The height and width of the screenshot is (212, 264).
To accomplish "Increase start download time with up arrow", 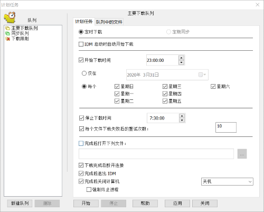I will pos(181,58).
